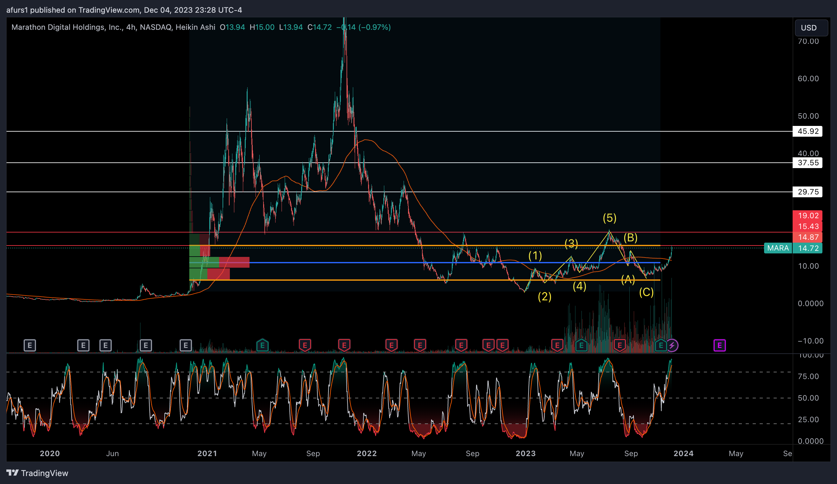Open the USD currency selector
The width and height of the screenshot is (837, 484).
pos(811,28)
